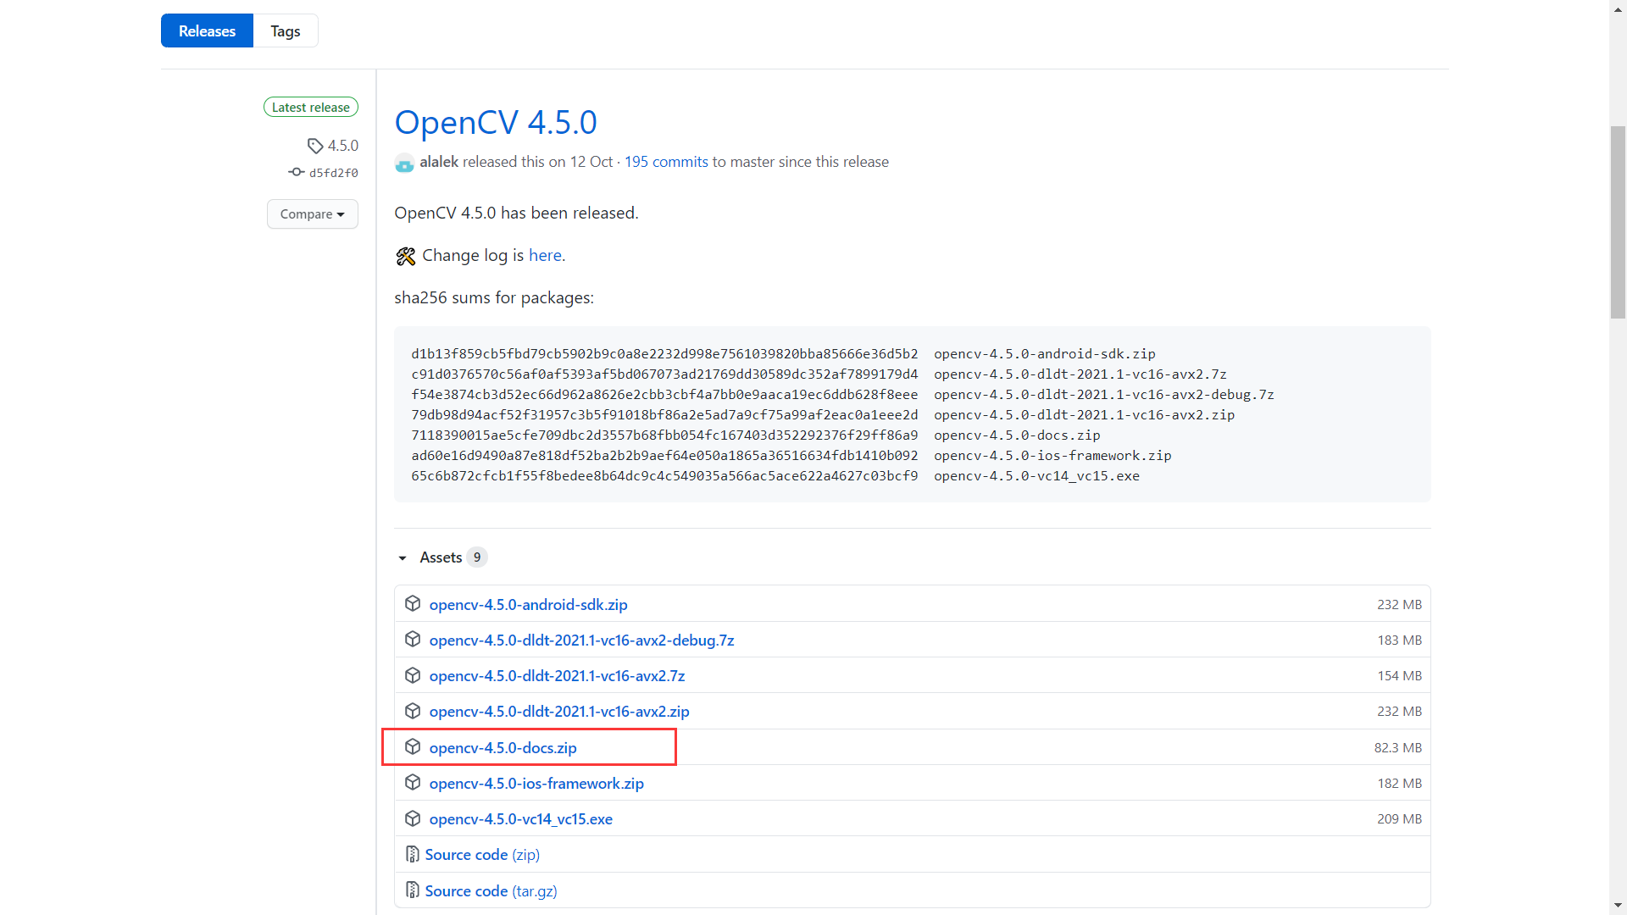
Task: Open the 195 commits link
Action: tap(666, 162)
